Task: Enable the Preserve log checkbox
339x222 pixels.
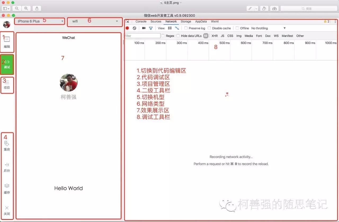Action: [186, 28]
